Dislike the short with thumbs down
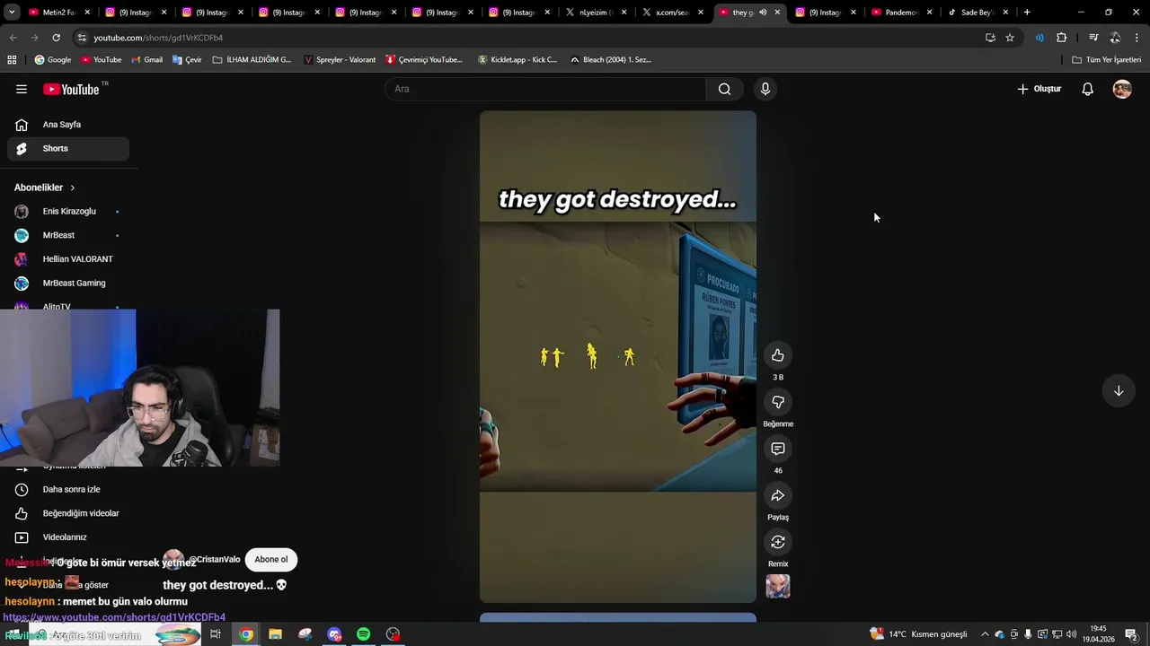1150x646 pixels. pos(778,402)
